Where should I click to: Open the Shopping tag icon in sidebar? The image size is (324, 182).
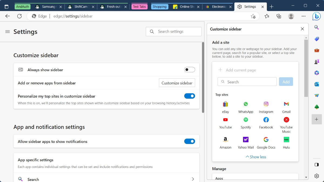pos(317,39)
